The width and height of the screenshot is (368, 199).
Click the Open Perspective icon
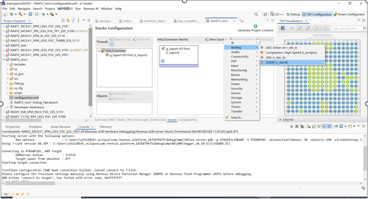pyautogui.click(x=265, y=14)
